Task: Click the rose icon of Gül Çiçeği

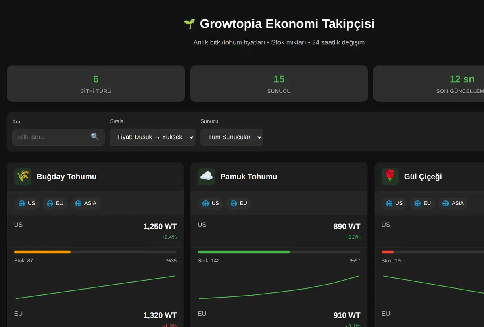Action: (x=390, y=177)
